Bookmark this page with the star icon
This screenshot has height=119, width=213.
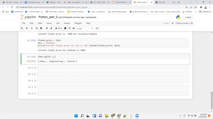(x=195, y=7)
